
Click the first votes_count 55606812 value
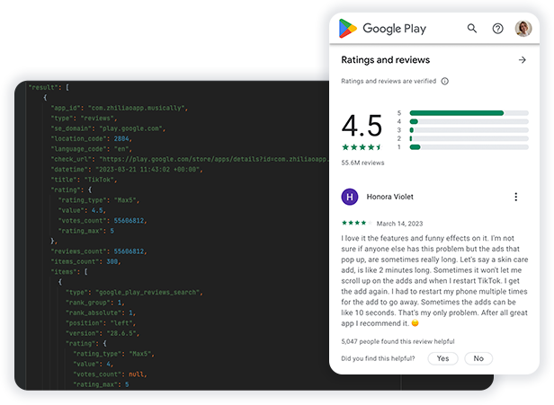pos(129,221)
